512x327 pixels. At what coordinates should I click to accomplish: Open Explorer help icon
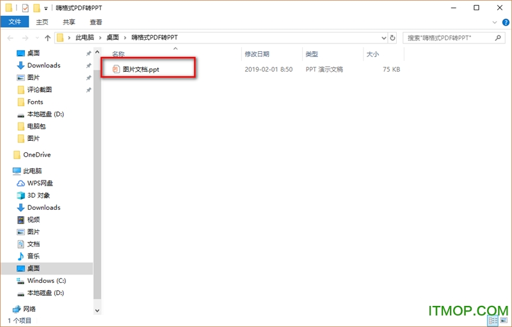(506, 22)
